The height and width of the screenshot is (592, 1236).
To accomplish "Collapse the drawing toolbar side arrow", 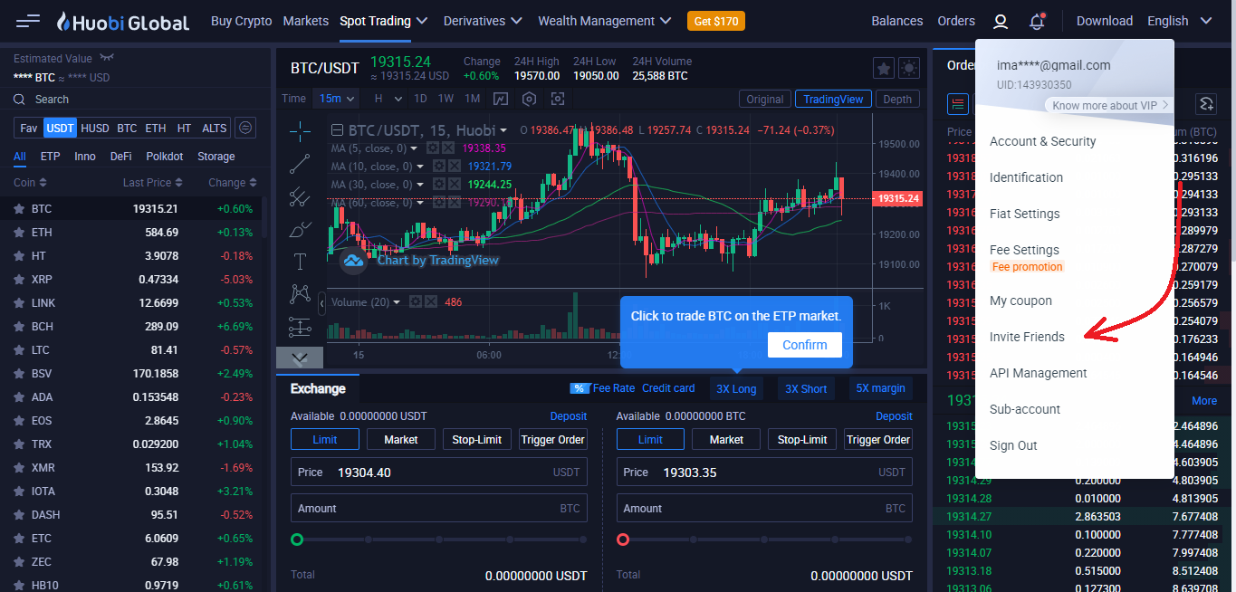I will click(321, 304).
